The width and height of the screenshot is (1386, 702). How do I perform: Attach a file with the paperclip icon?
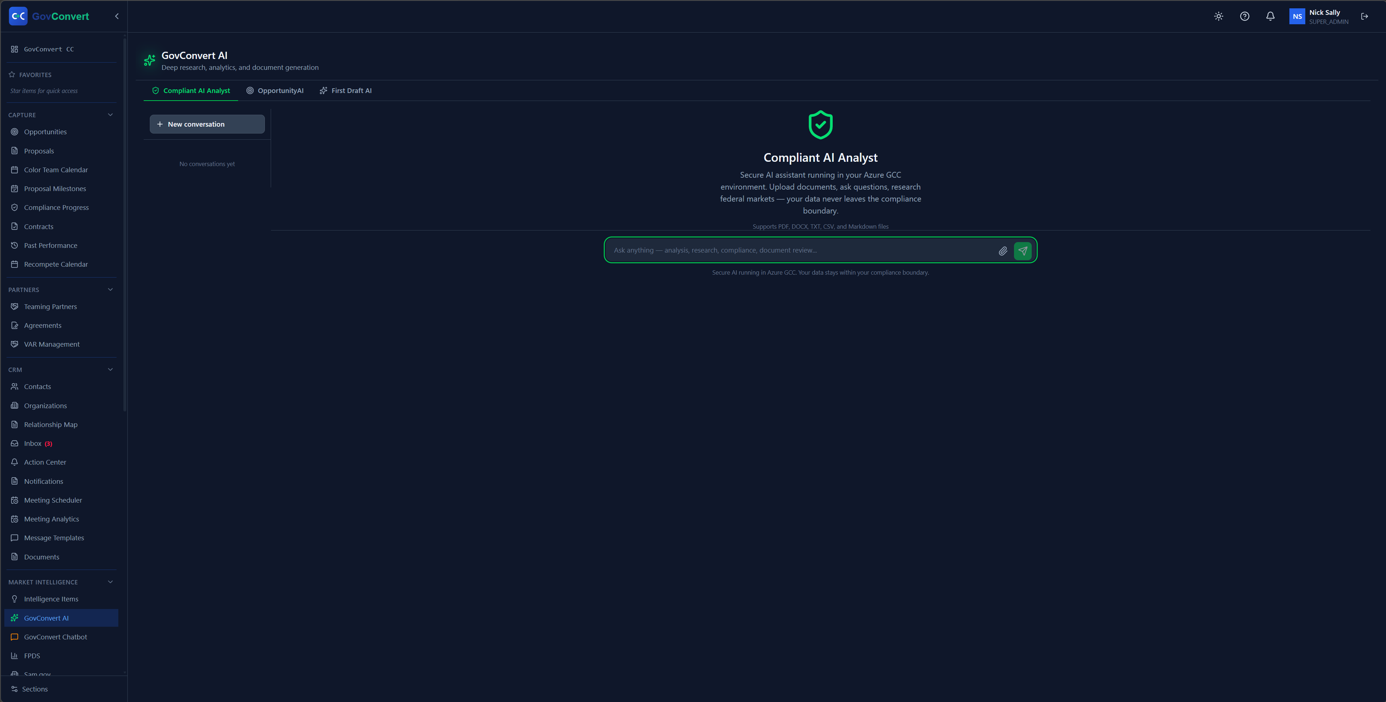pos(1003,251)
